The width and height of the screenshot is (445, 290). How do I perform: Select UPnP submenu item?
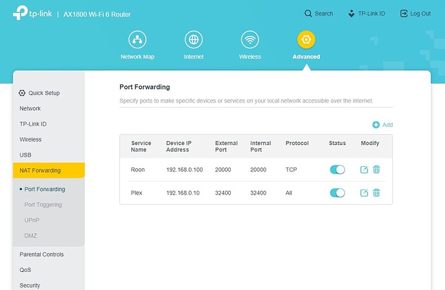click(32, 220)
